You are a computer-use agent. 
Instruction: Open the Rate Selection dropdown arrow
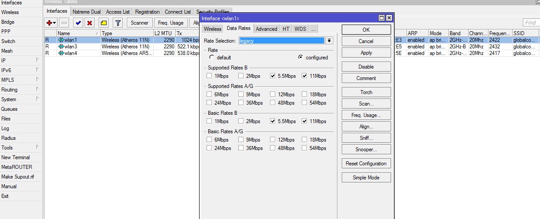(x=329, y=40)
